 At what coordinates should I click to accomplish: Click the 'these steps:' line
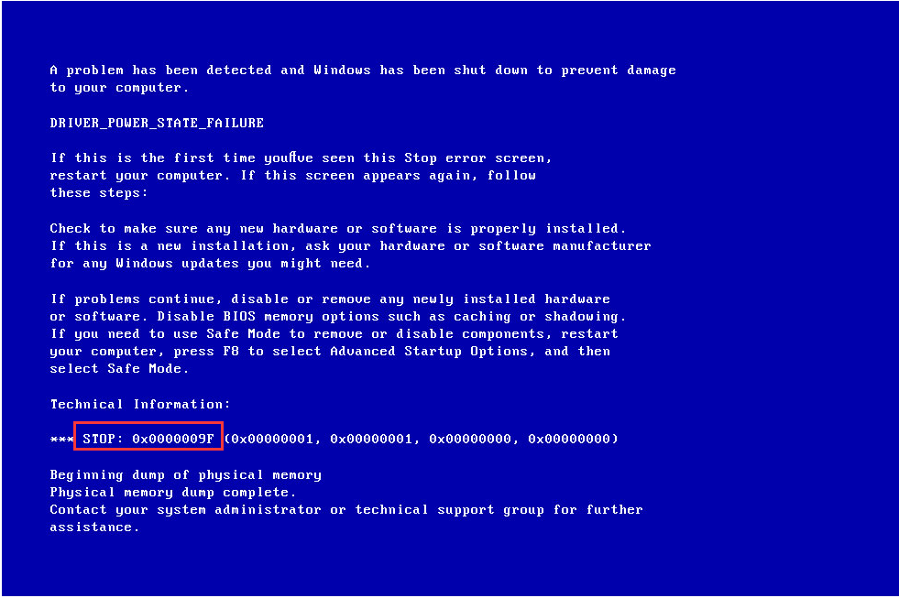click(x=99, y=193)
